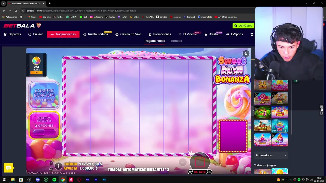Stop the automatic spins

coord(200,162)
